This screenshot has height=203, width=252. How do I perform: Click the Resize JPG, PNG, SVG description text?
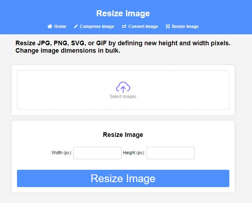123,47
